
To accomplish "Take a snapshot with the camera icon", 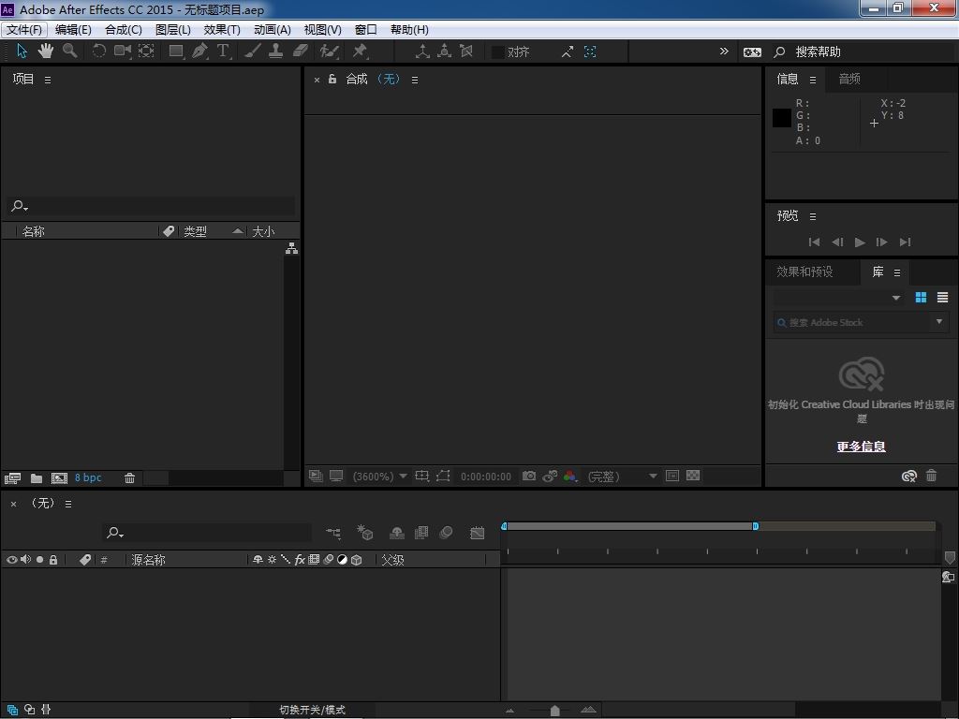I will click(529, 476).
